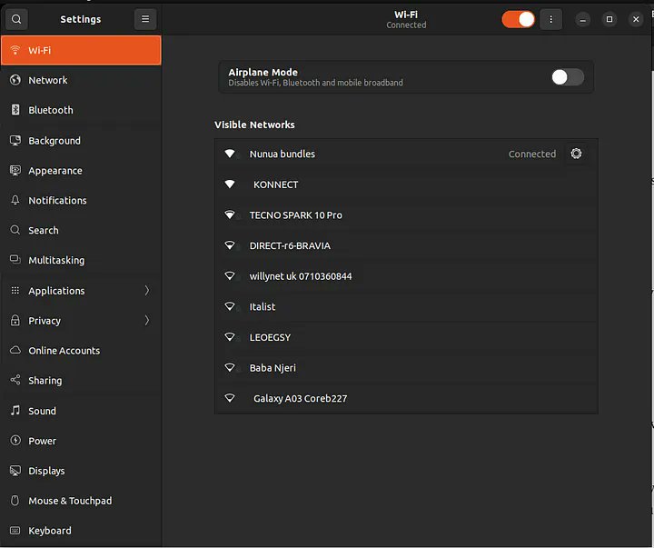Click the keyboard icon beside Keyboard
This screenshot has width=654, height=548.
(15, 530)
